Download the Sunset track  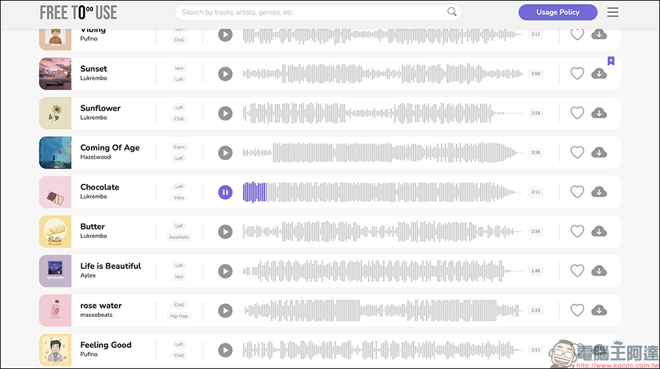pyautogui.click(x=599, y=74)
